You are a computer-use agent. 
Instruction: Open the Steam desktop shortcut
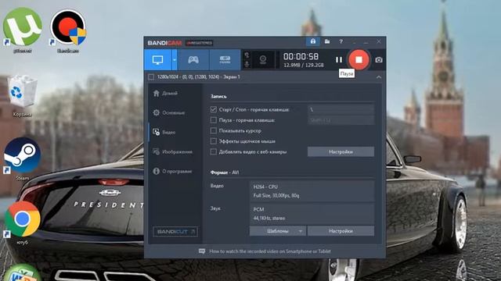(23, 159)
